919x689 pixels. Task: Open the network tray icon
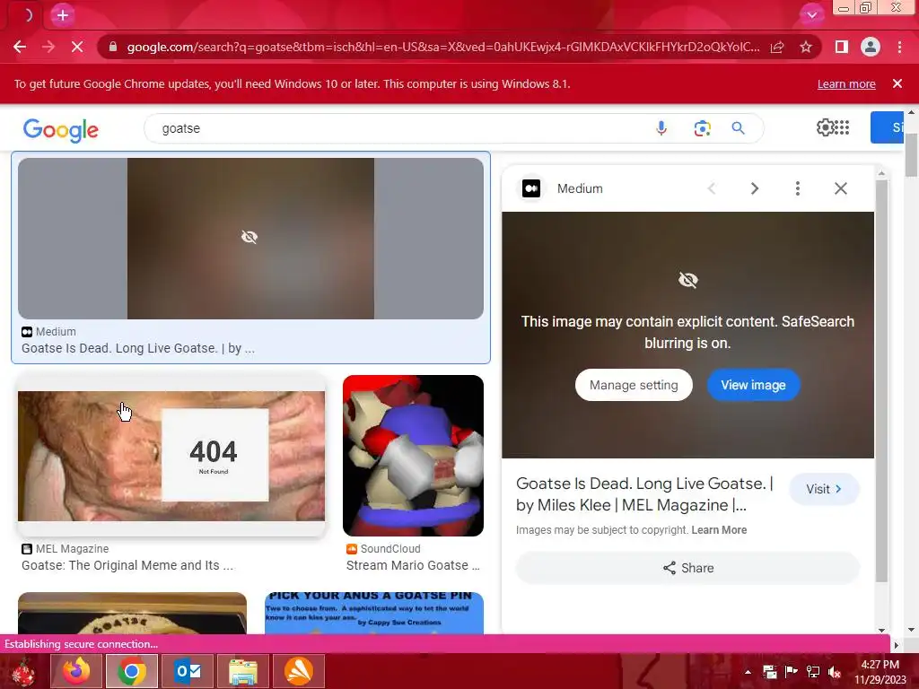813,672
